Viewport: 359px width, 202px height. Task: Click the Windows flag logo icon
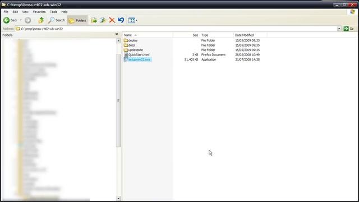point(352,12)
